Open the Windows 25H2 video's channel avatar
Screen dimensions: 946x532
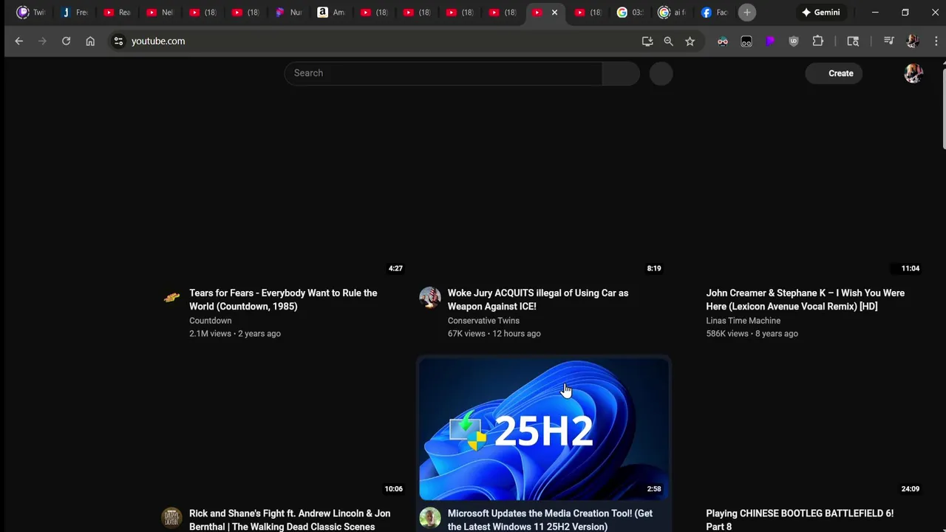pos(429,518)
